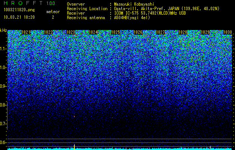
Task: Select the filename 1003211820.png
Action: [x=19, y=10]
